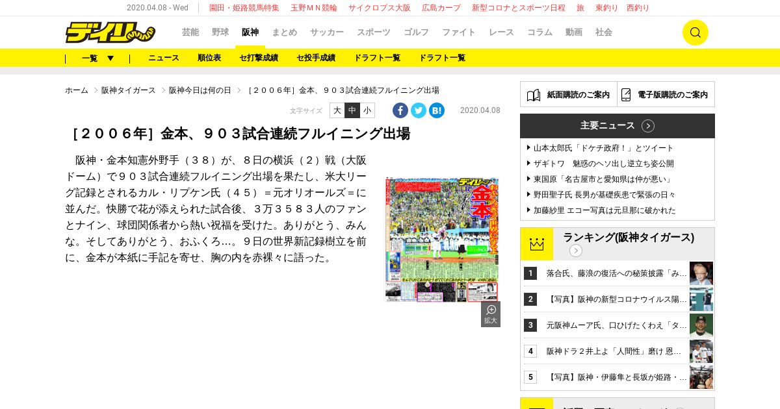
Task: Click the 西釣り top link
Action: click(638, 8)
